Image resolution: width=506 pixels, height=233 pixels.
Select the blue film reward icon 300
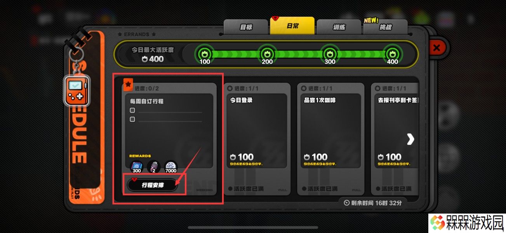137,167
